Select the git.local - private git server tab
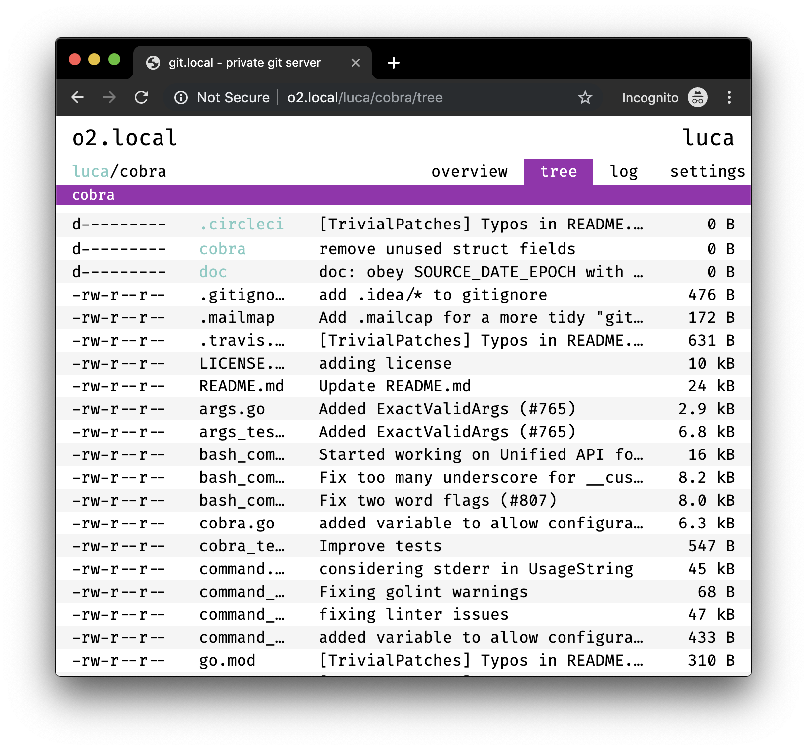The width and height of the screenshot is (807, 750). coord(252,63)
